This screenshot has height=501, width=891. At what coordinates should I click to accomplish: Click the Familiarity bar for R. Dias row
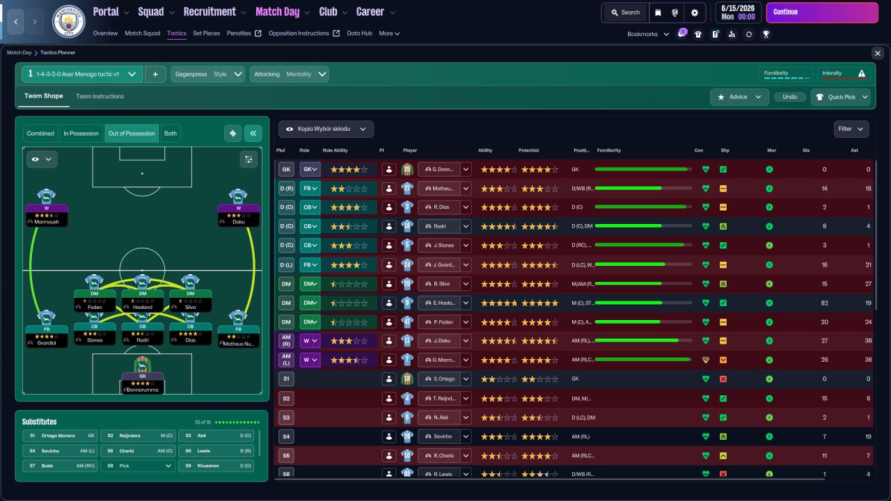(644, 207)
